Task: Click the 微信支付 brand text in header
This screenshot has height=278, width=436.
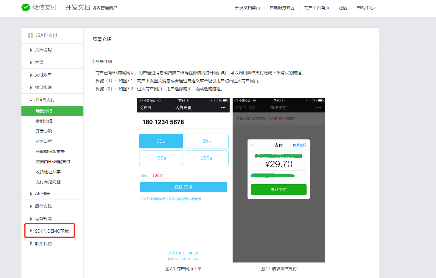Action: [44, 7]
